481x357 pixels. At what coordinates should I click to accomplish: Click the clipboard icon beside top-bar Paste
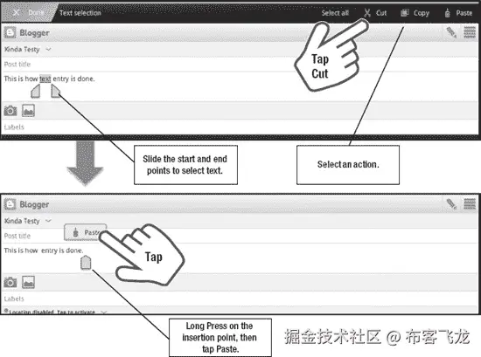(x=447, y=13)
